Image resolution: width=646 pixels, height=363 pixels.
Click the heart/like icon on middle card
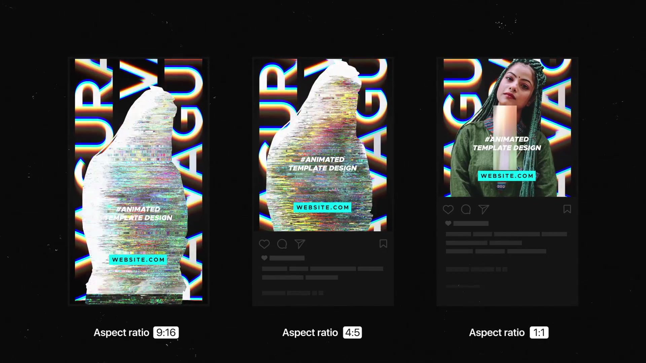point(264,244)
